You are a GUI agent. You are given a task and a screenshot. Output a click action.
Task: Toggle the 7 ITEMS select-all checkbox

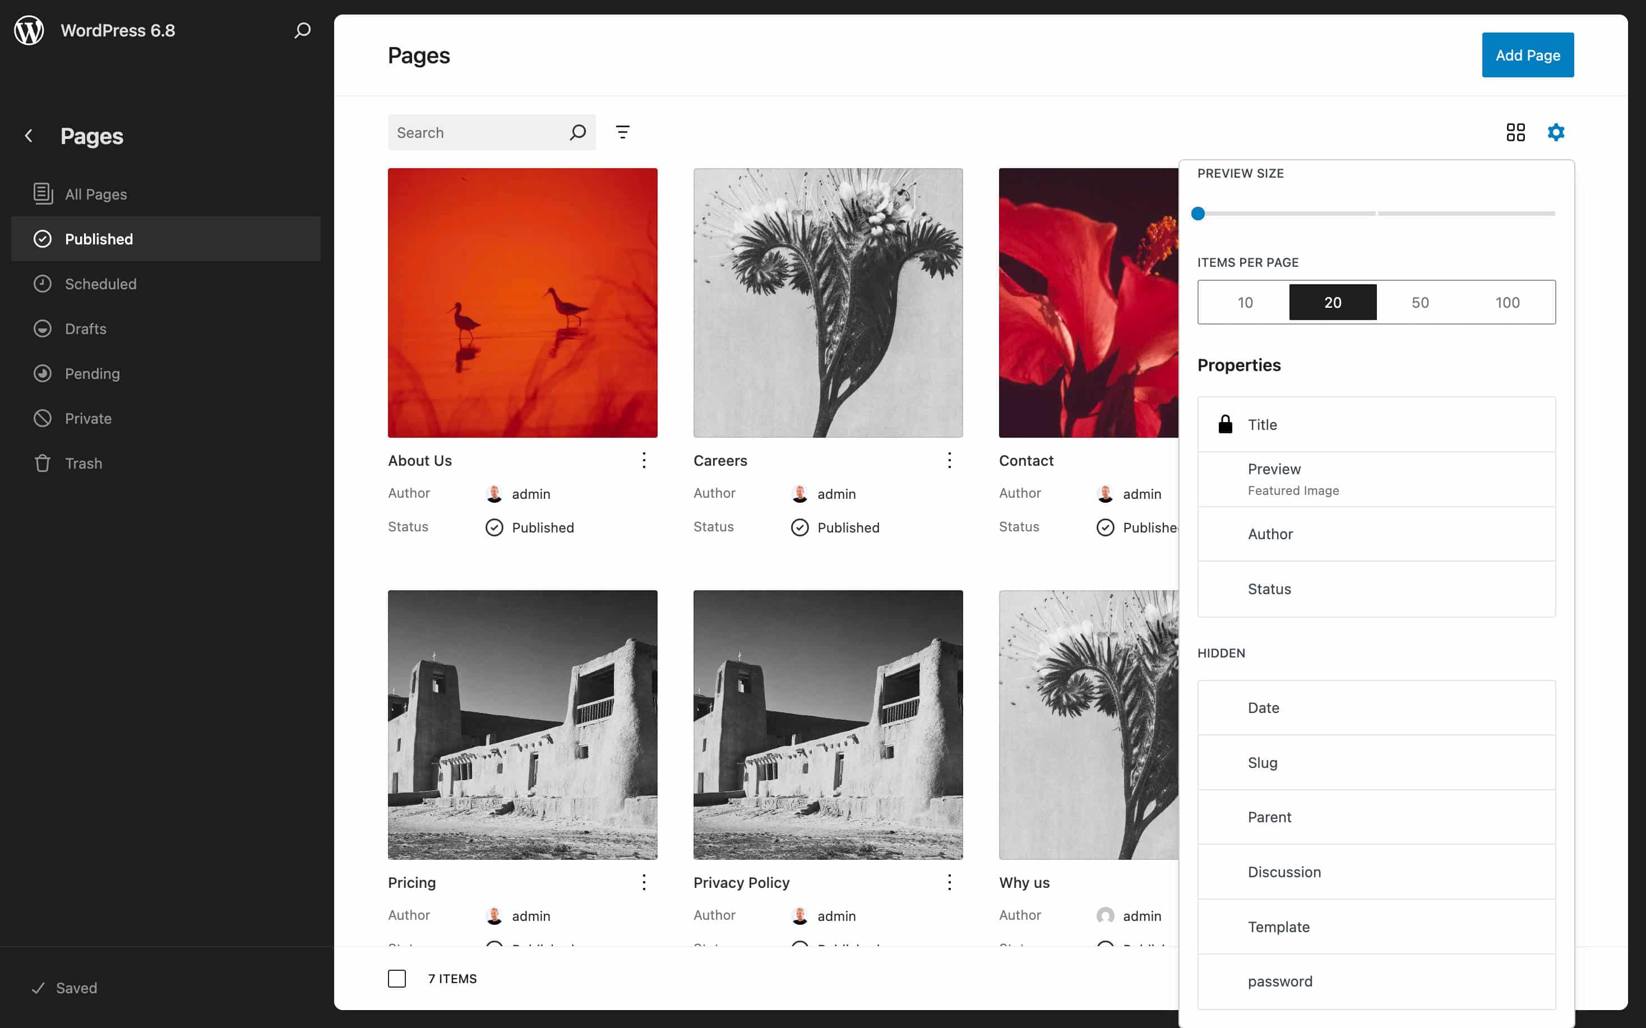[x=396, y=978]
